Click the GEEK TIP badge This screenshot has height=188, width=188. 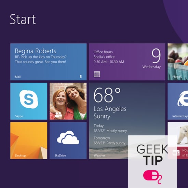152,162
